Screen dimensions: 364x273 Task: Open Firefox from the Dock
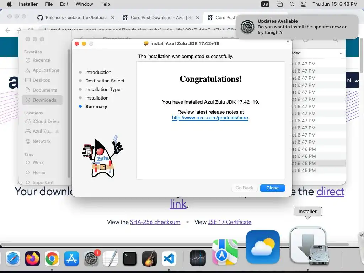(x=32, y=259)
